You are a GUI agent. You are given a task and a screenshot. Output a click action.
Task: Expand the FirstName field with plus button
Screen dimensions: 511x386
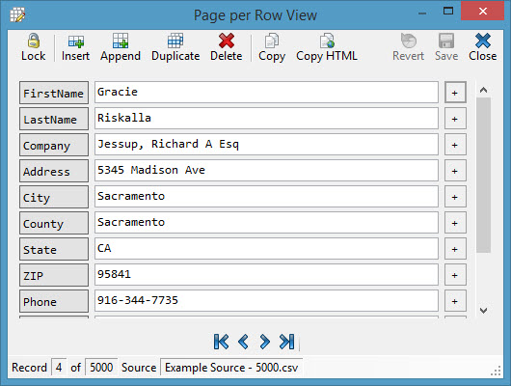[455, 93]
